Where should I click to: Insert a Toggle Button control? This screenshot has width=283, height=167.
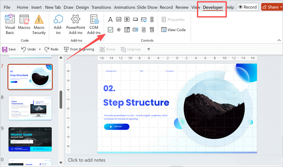[x=144, y=30]
